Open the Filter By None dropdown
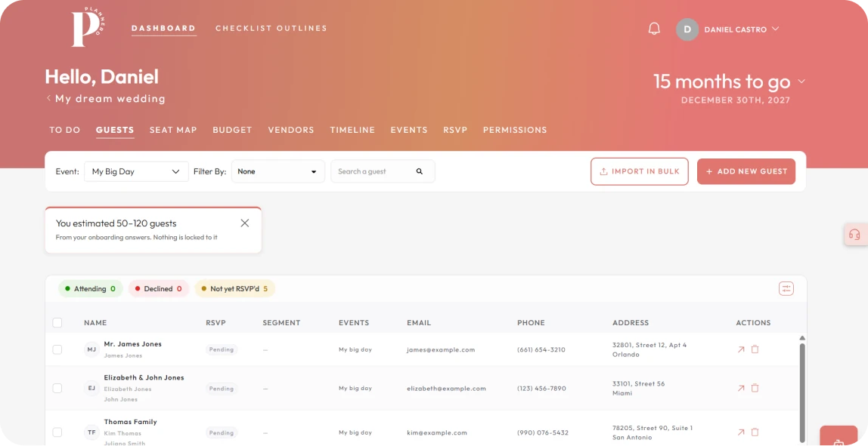The width and height of the screenshot is (868, 446). (278, 171)
